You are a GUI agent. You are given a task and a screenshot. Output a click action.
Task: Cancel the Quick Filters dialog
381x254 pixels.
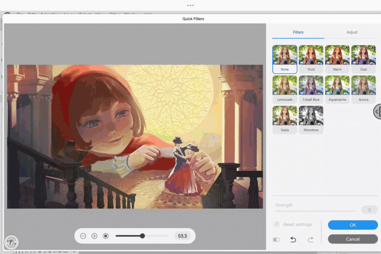pos(352,239)
